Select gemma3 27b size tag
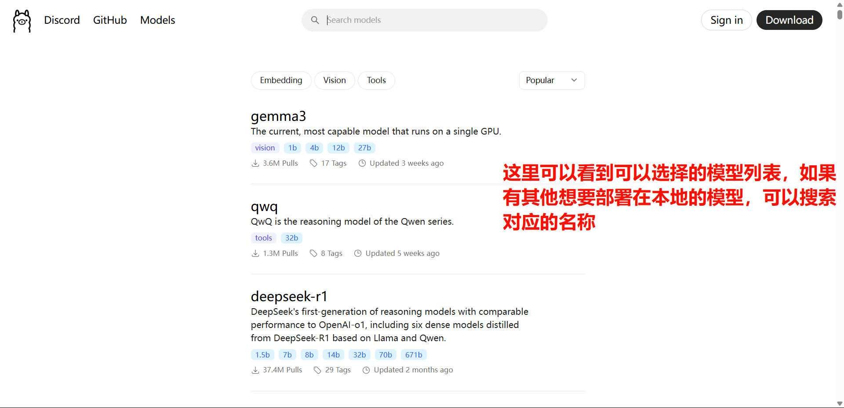 [x=364, y=148]
